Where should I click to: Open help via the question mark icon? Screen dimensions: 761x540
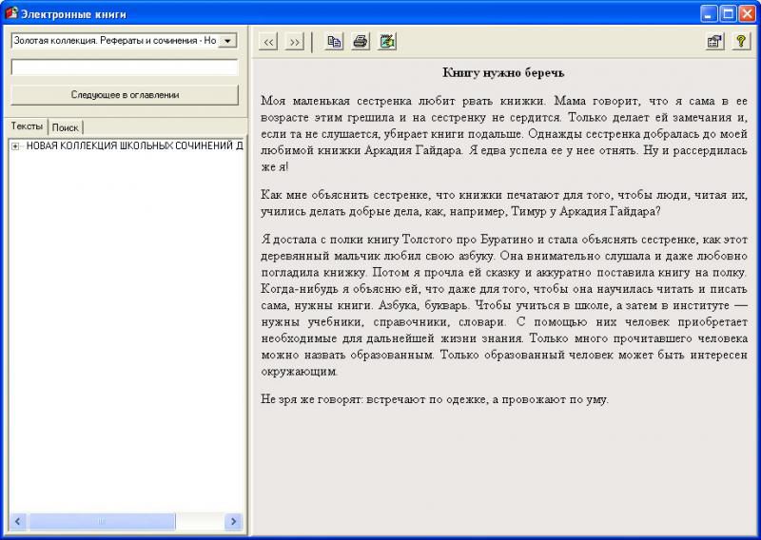click(740, 42)
